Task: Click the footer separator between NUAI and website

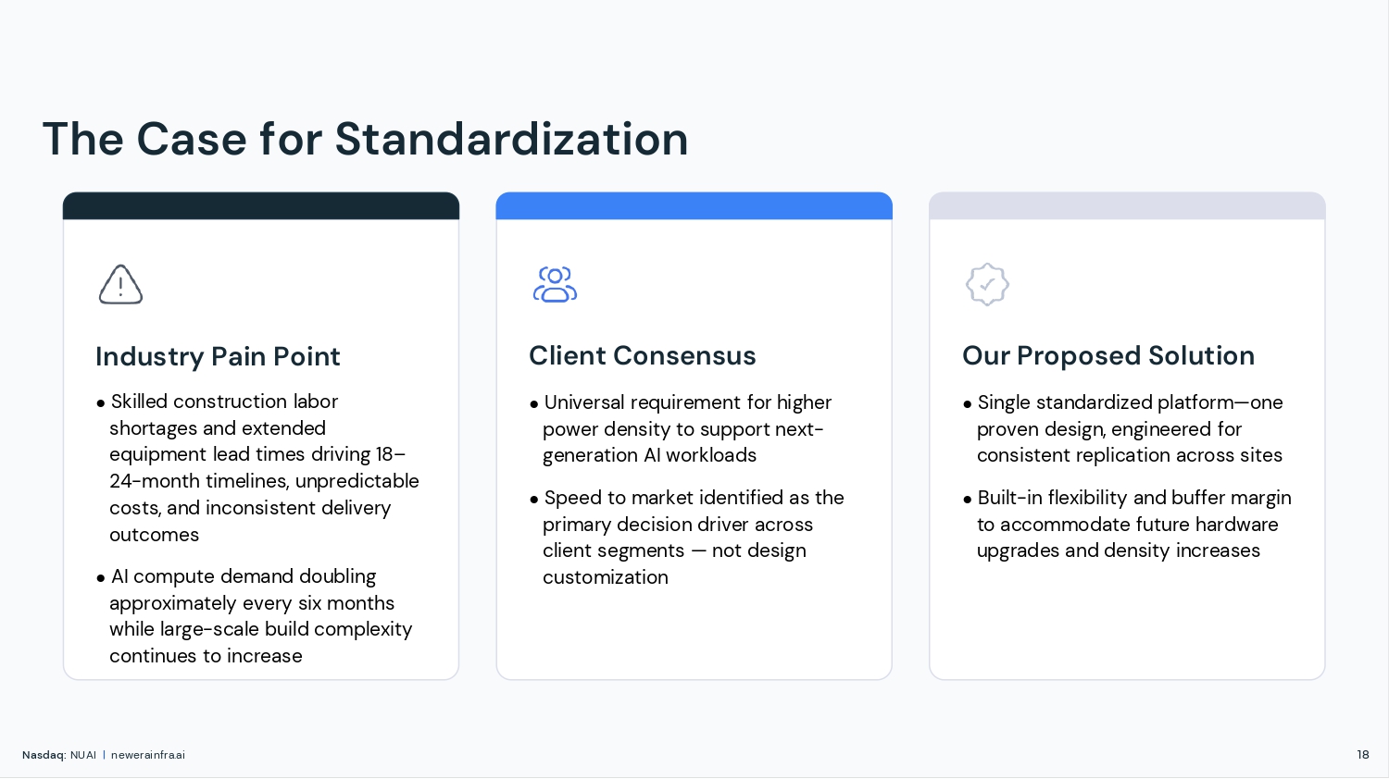Action: pos(104,755)
